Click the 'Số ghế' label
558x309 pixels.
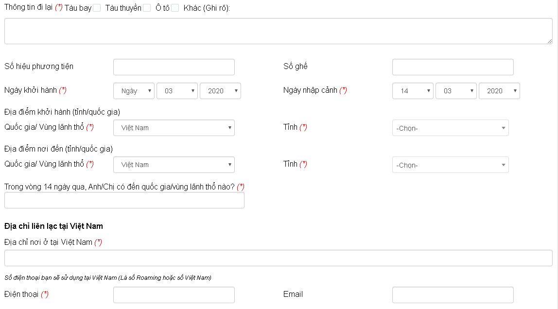(296, 66)
